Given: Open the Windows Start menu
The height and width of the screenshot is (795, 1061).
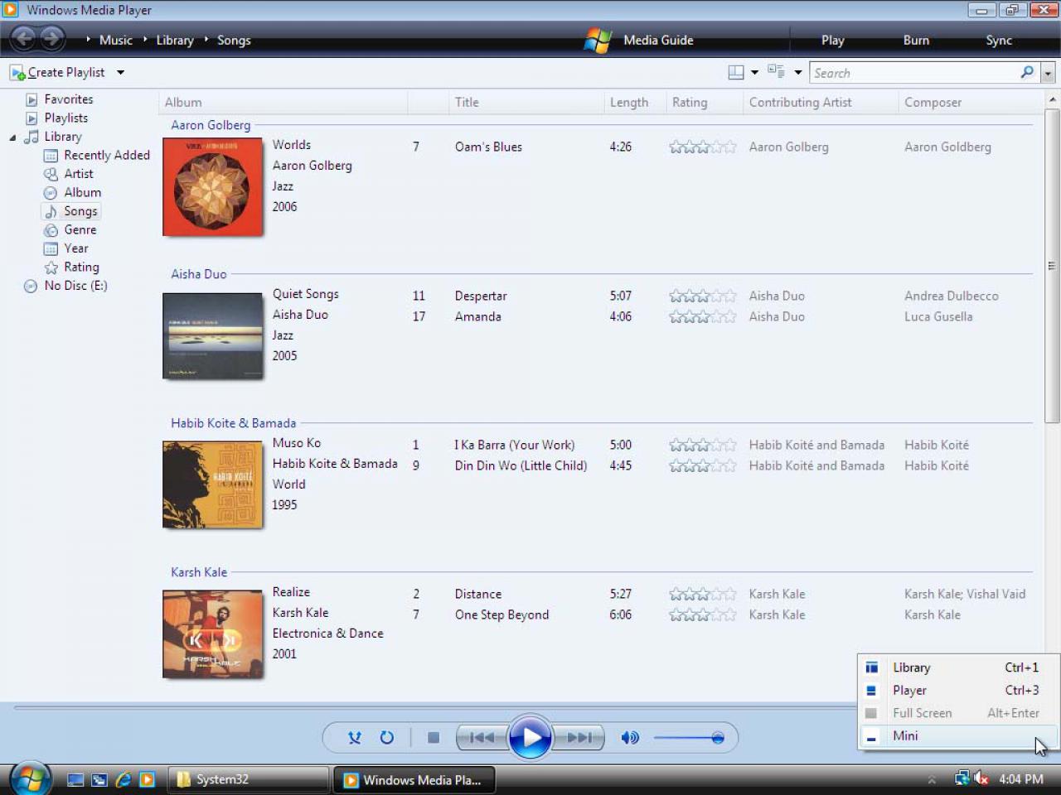Looking at the screenshot, I should (x=31, y=778).
